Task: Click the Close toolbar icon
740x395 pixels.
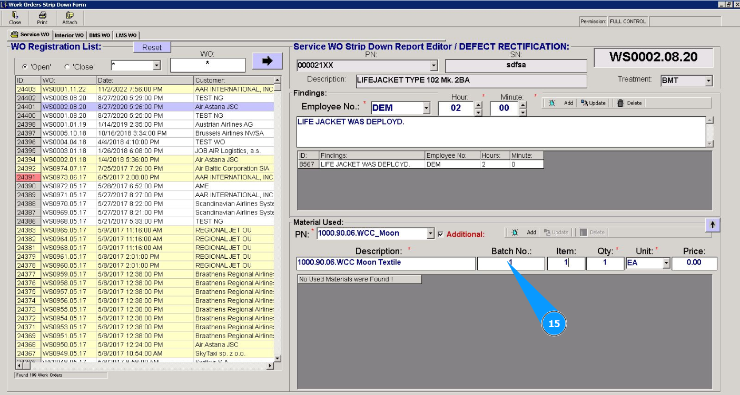Action: click(x=15, y=18)
